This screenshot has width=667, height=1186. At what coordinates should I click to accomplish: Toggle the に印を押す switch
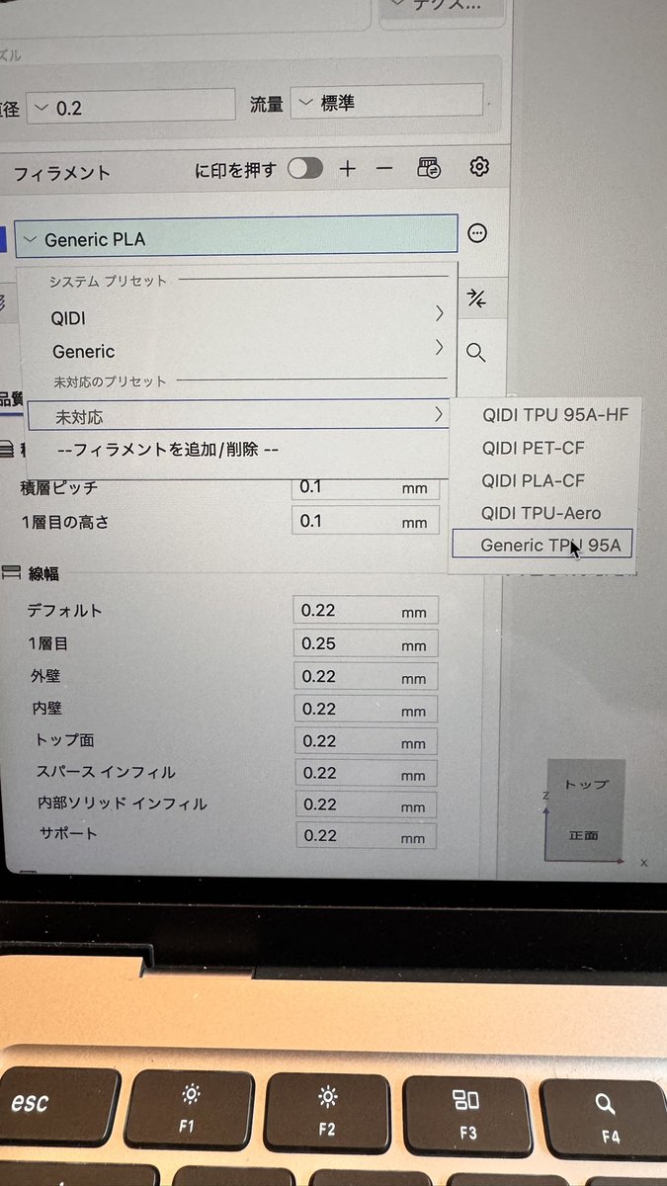pos(305,168)
